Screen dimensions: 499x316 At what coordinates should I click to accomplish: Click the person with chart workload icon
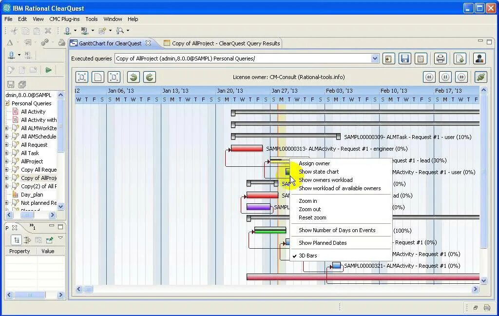coord(480,59)
